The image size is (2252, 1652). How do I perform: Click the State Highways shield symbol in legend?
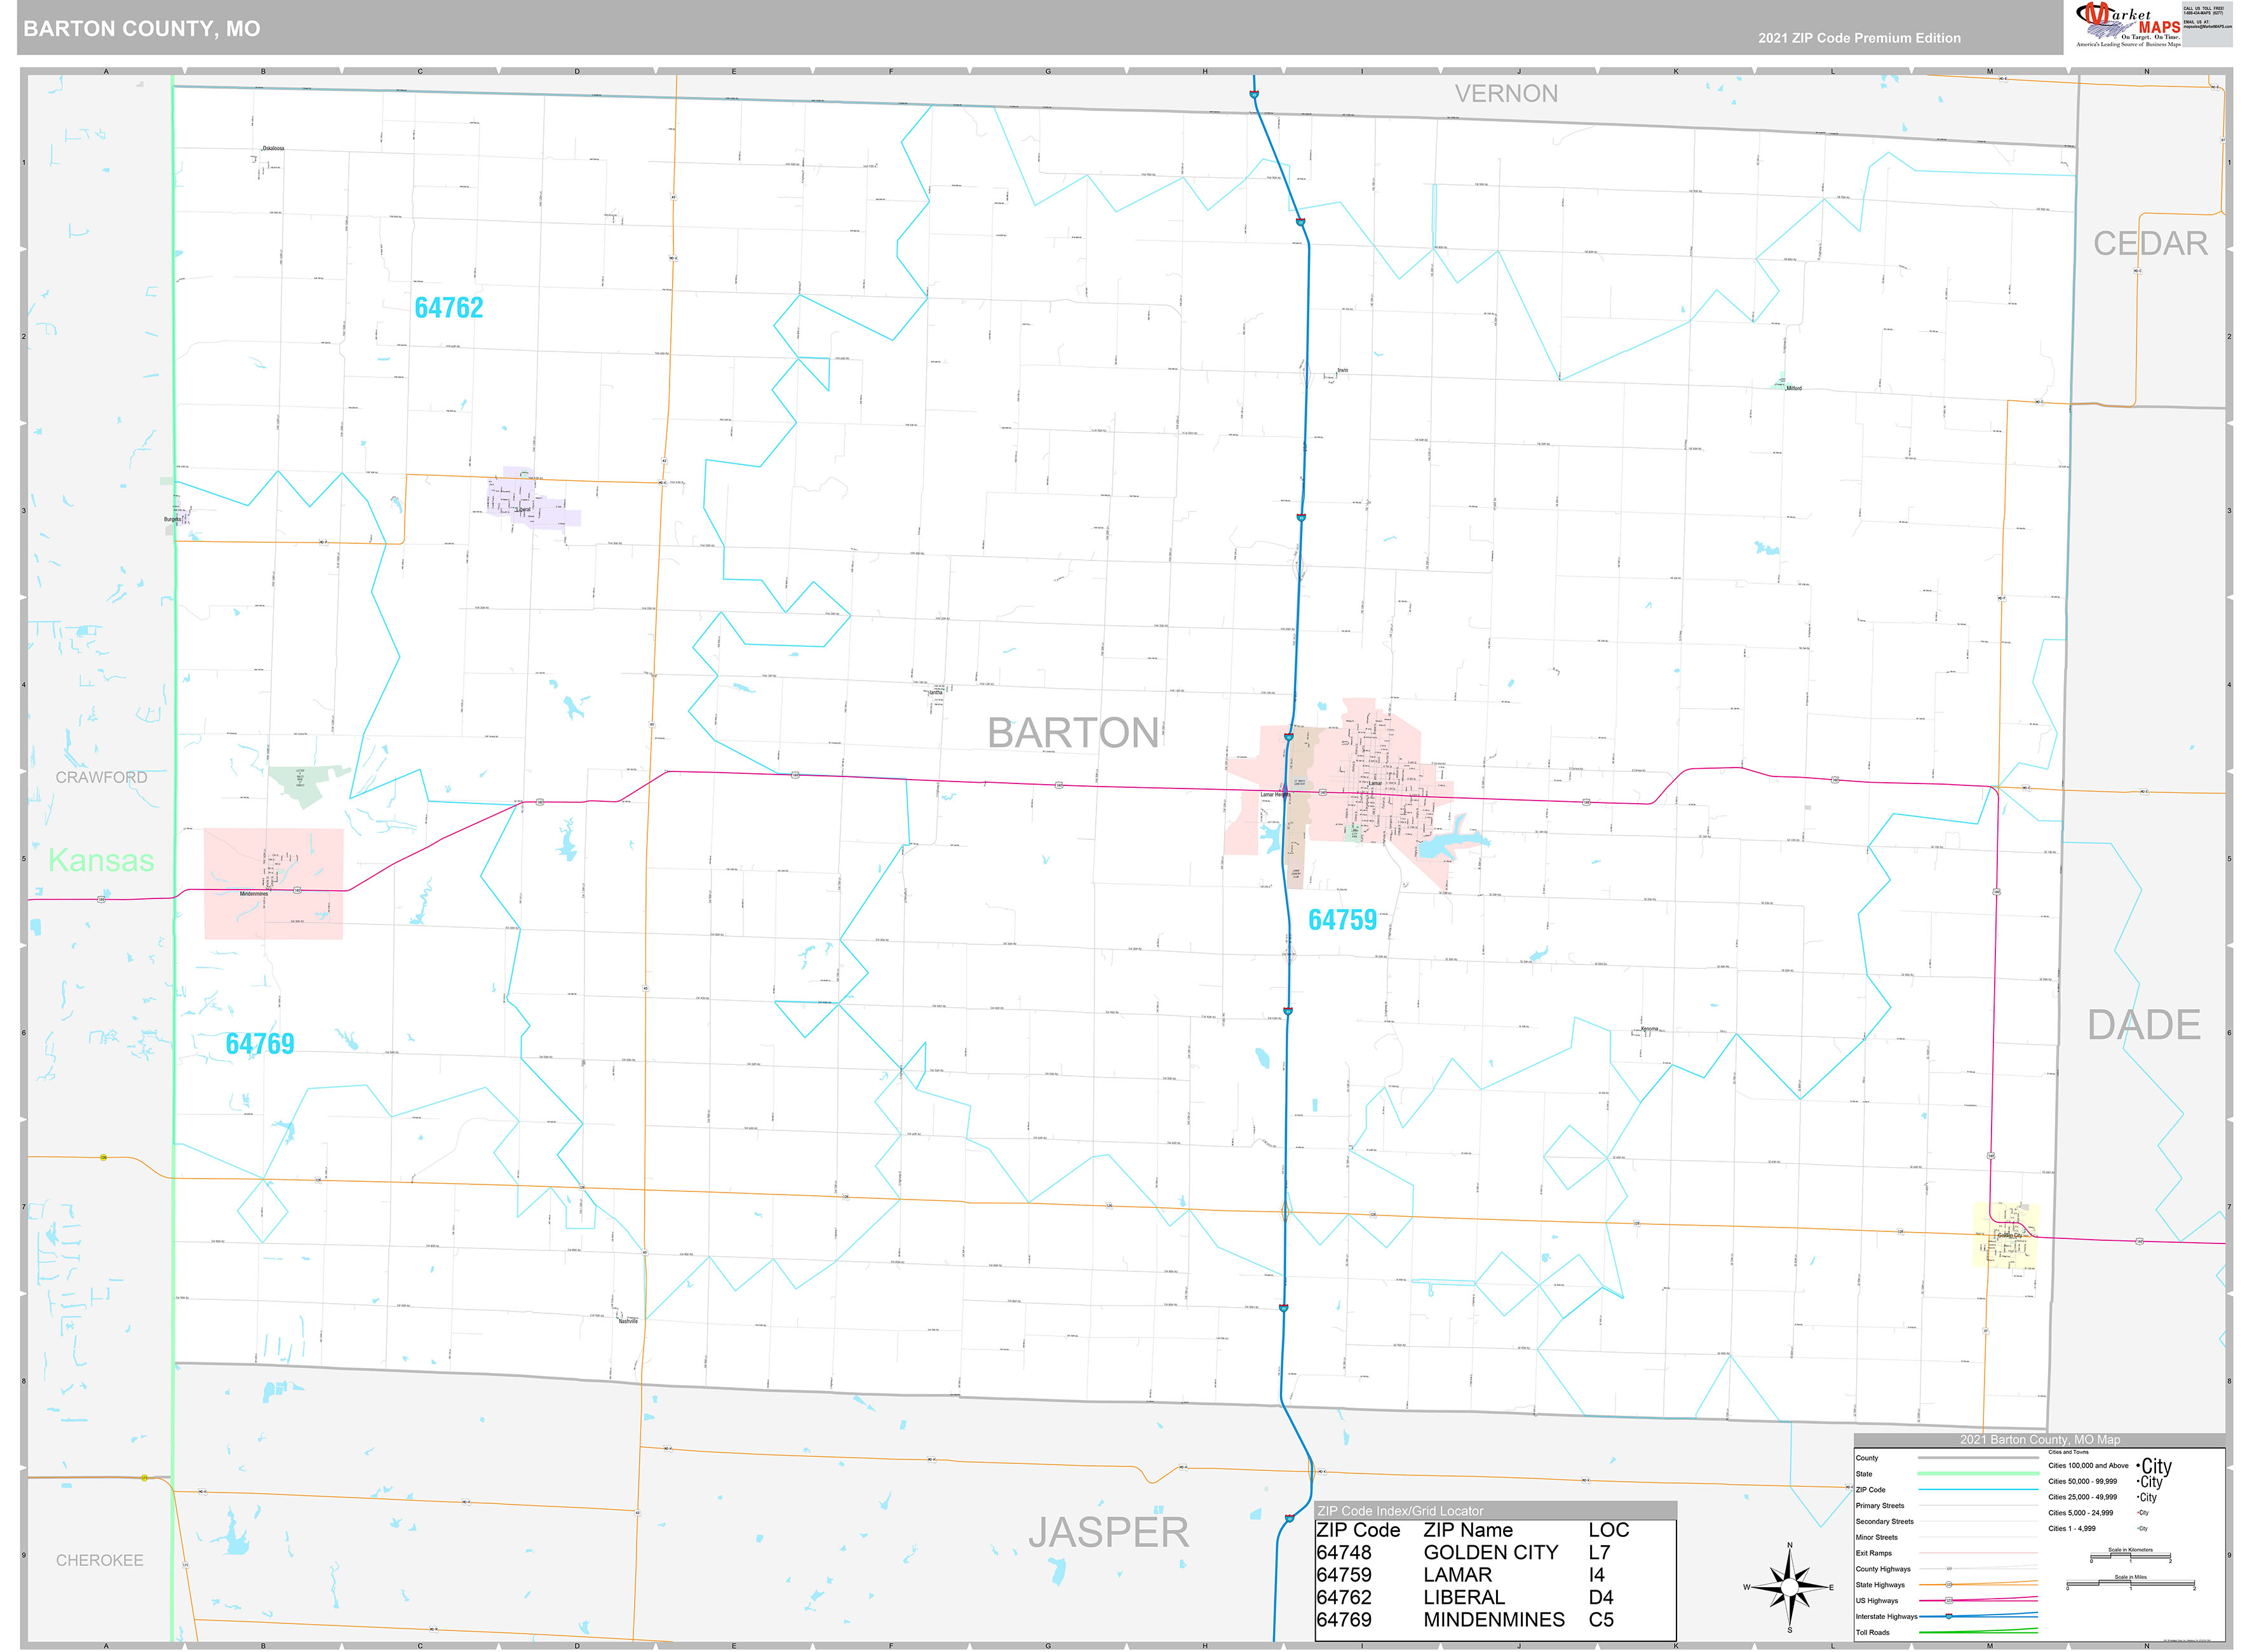(1948, 1585)
